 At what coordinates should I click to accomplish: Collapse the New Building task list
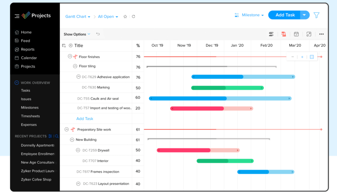pos(72,140)
